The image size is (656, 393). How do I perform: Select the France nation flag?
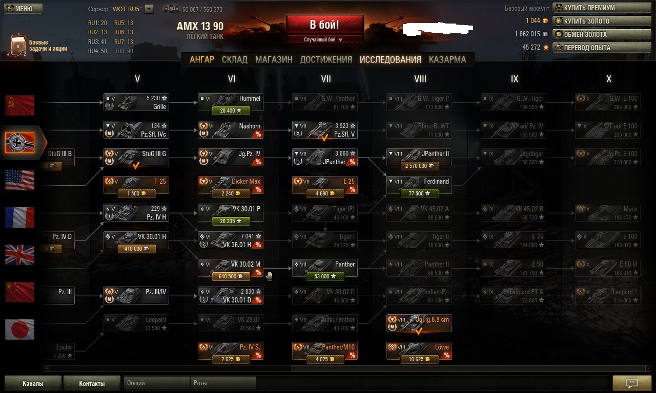click(19, 217)
